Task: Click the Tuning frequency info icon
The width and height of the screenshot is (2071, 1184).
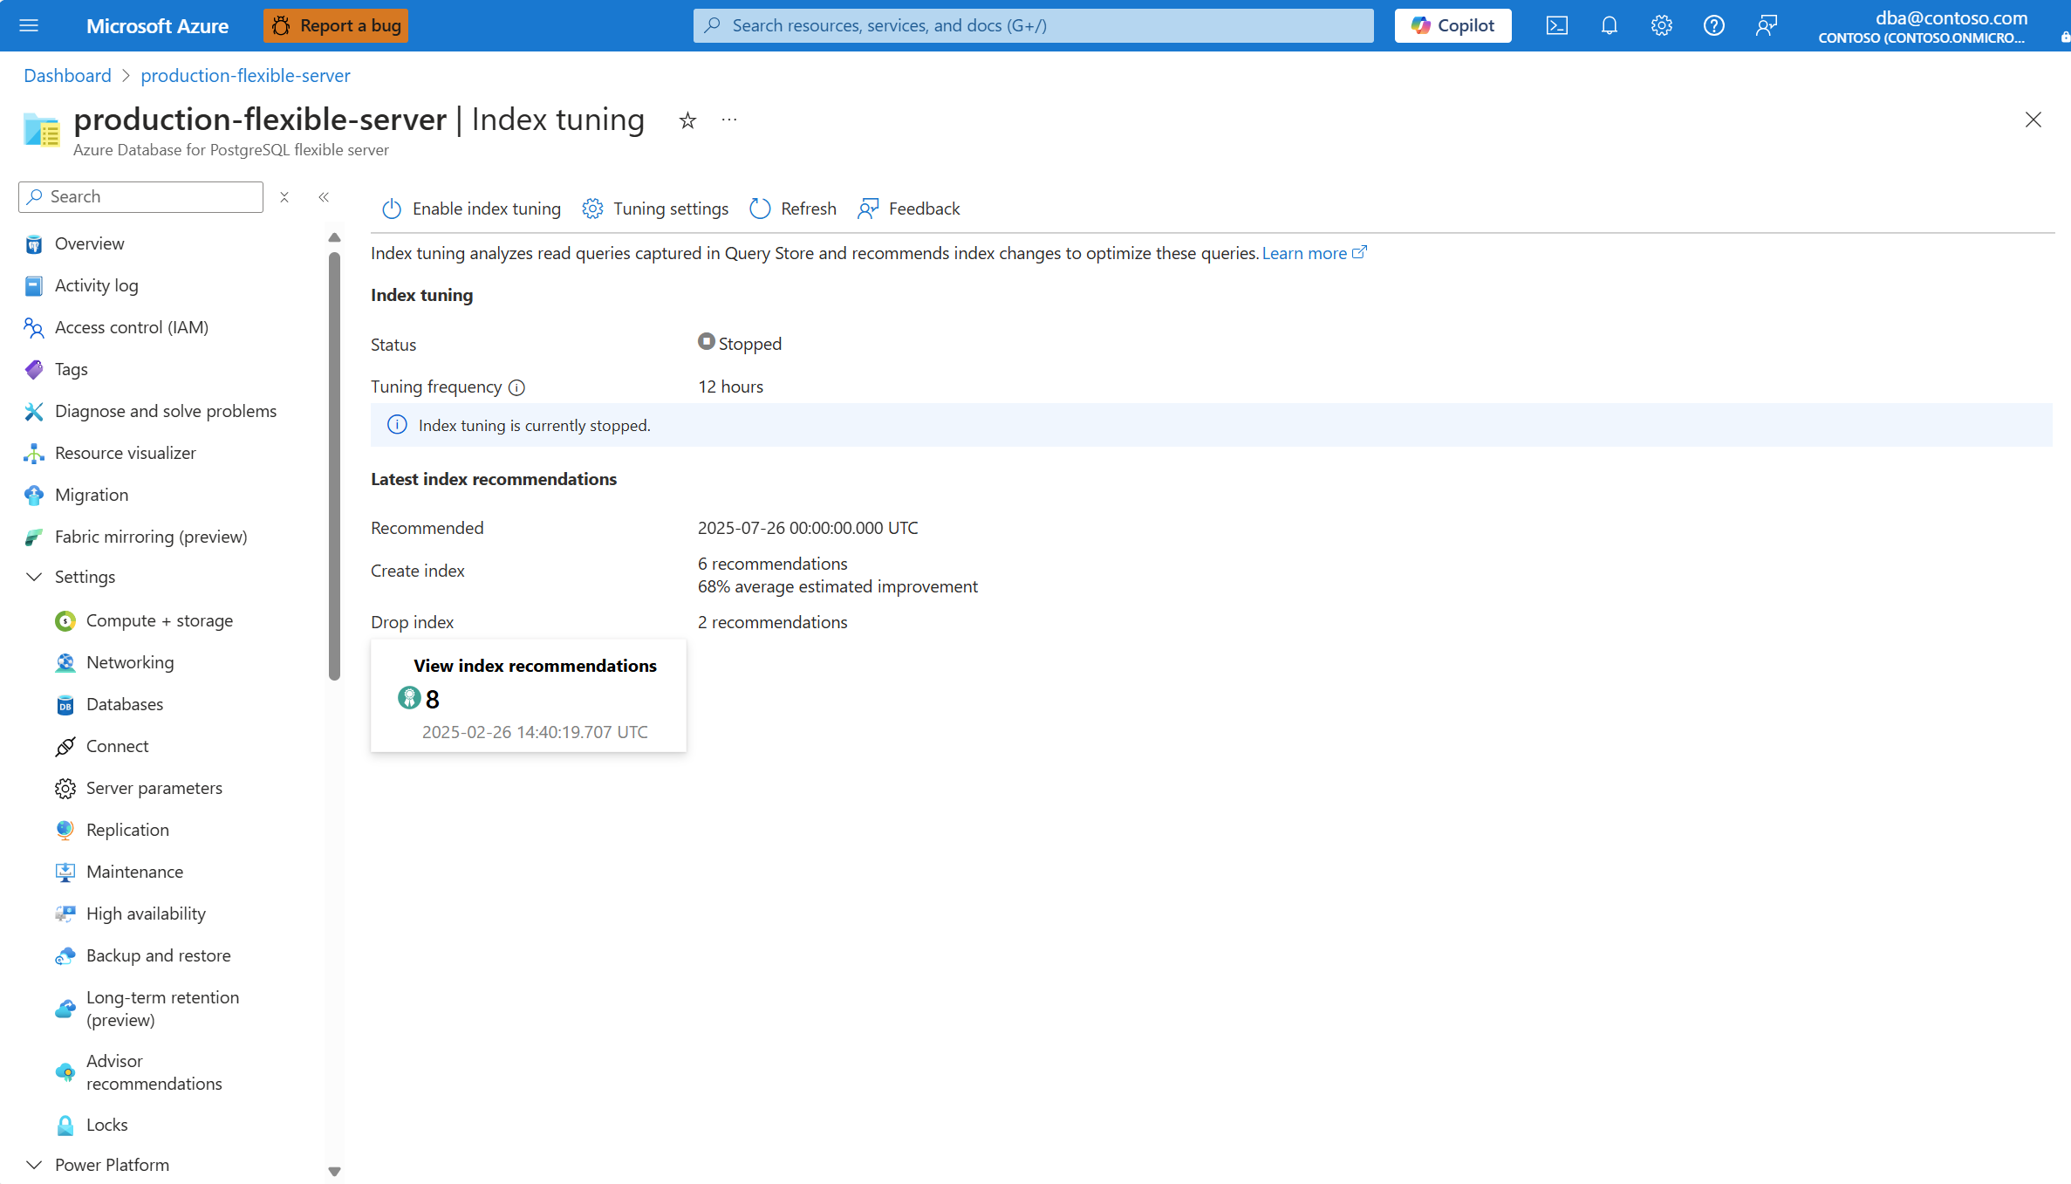Action: tap(516, 387)
